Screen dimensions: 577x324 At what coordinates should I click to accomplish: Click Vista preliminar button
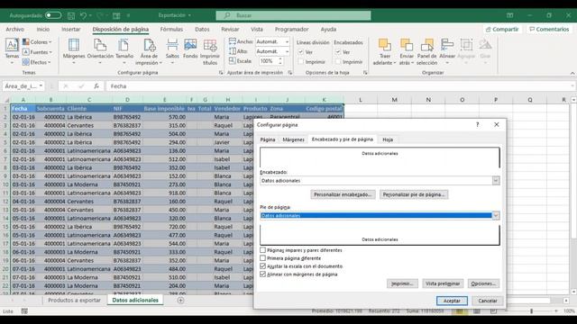point(443,283)
